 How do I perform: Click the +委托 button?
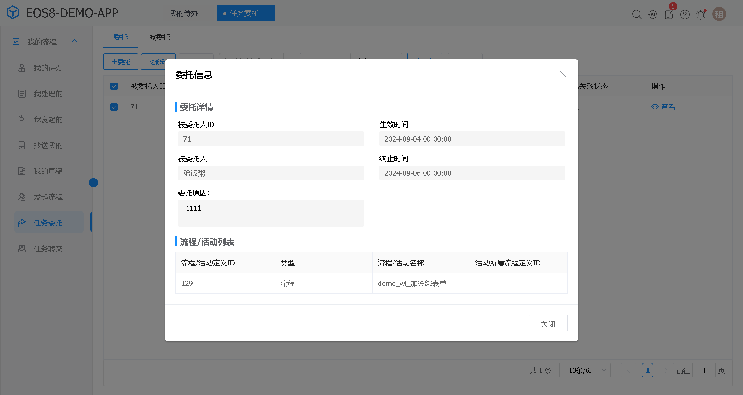[x=121, y=61]
